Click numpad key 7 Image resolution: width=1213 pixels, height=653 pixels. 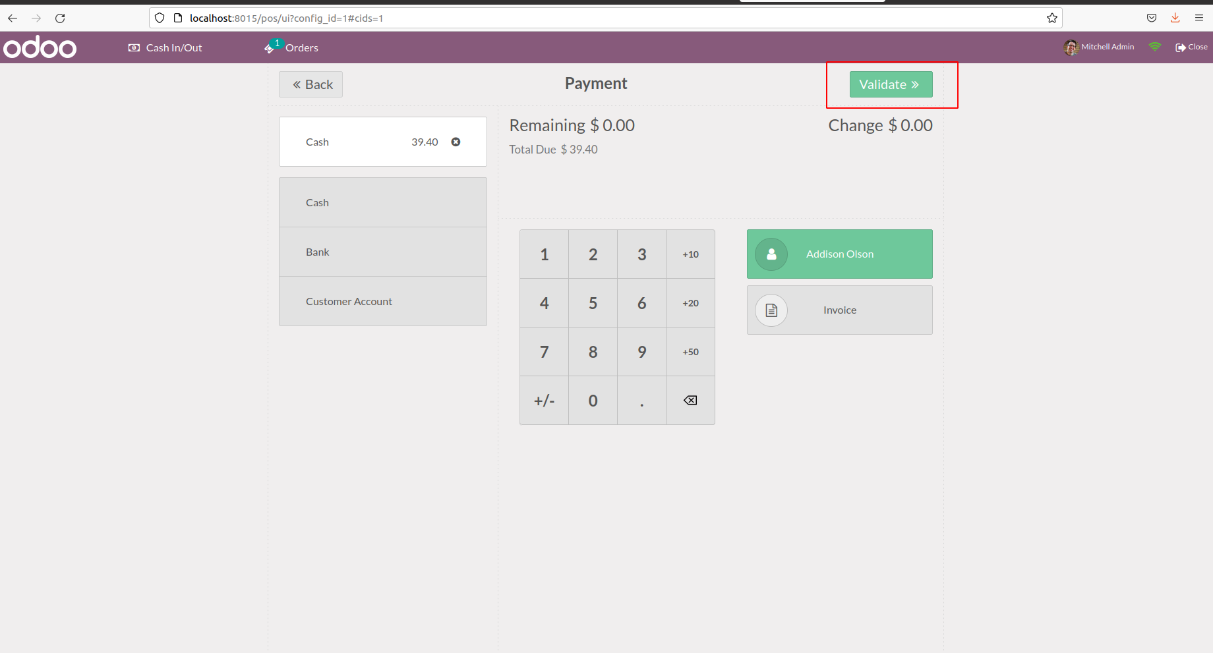pyautogui.click(x=544, y=352)
